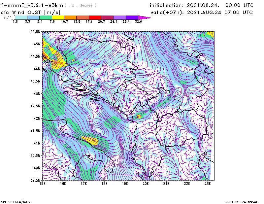264x204 pixels.
Task: Click the yellow 7.9–10.7 legend swatch
Action: pos(58,17)
